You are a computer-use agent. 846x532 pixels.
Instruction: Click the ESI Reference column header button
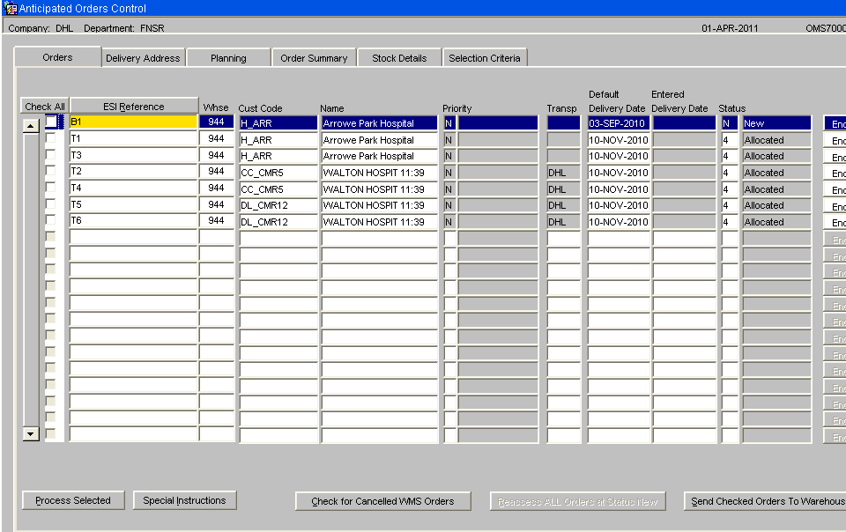coord(134,107)
